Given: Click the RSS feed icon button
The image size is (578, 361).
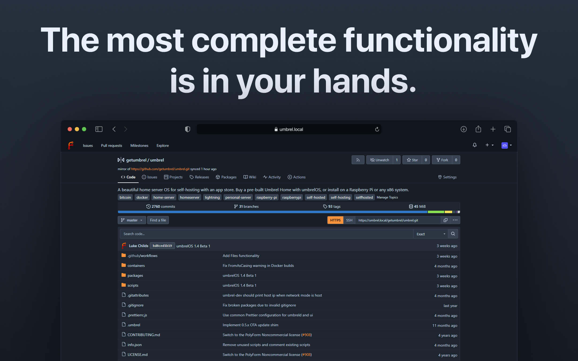Looking at the screenshot, I should tap(358, 160).
